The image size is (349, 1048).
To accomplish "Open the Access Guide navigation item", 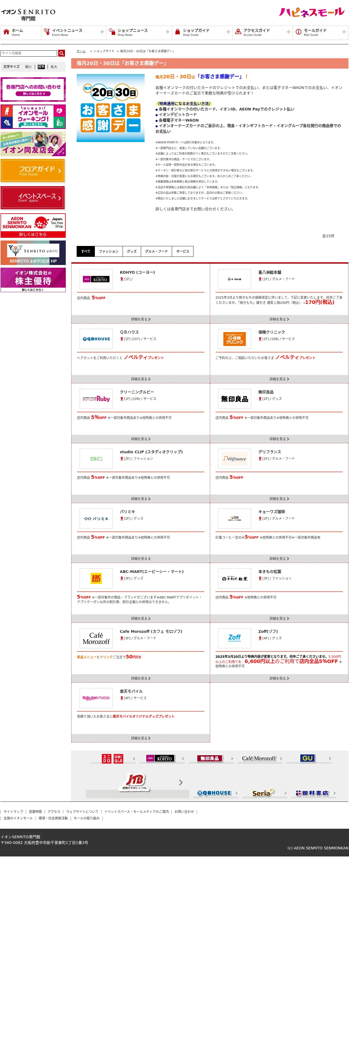I will [x=263, y=33].
